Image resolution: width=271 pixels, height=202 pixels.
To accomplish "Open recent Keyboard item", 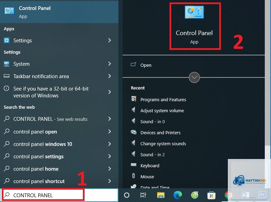I will pos(150,166).
